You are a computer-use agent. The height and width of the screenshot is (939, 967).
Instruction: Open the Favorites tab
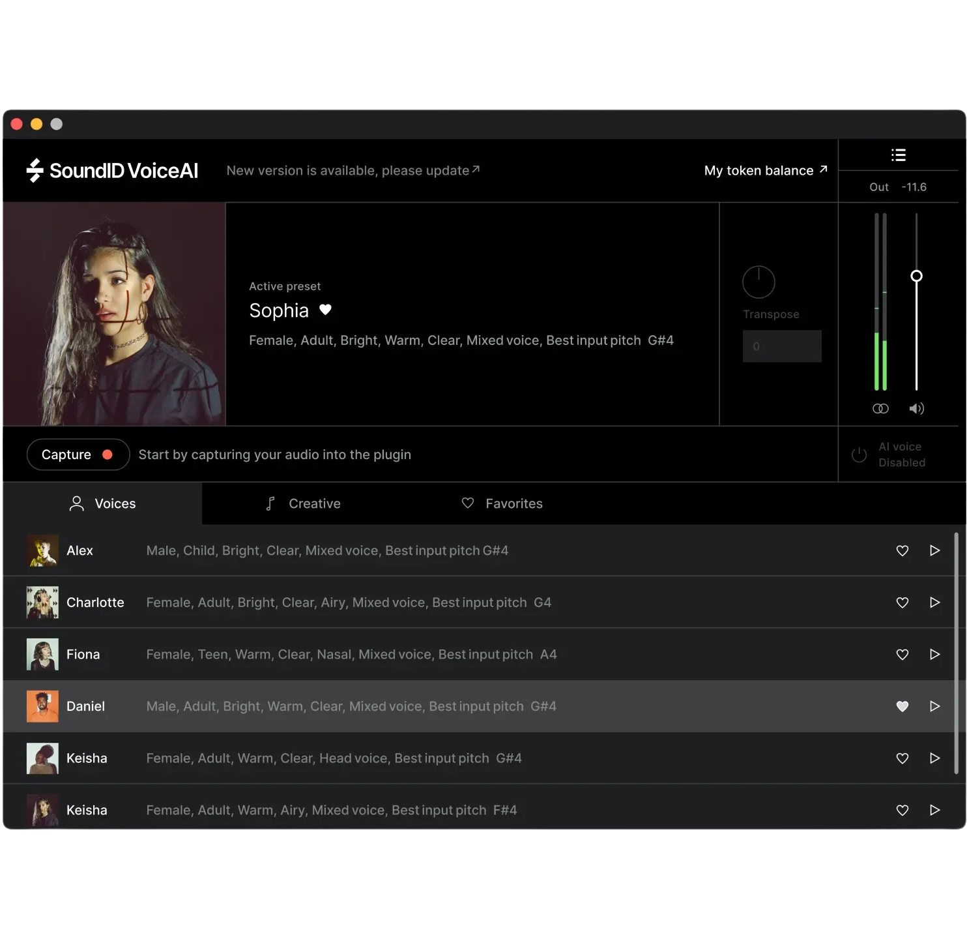pyautogui.click(x=502, y=503)
